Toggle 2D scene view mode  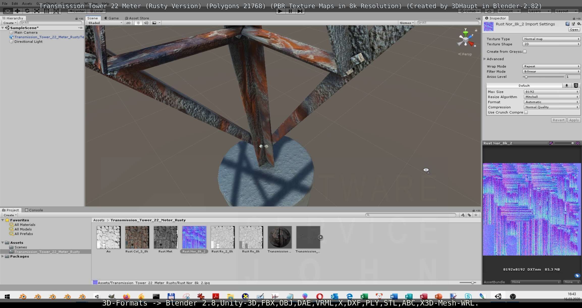click(128, 23)
